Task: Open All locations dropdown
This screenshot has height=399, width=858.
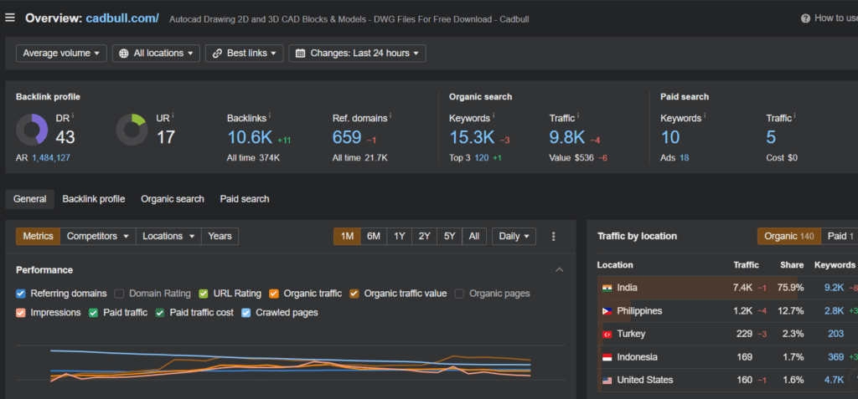Action: click(156, 53)
